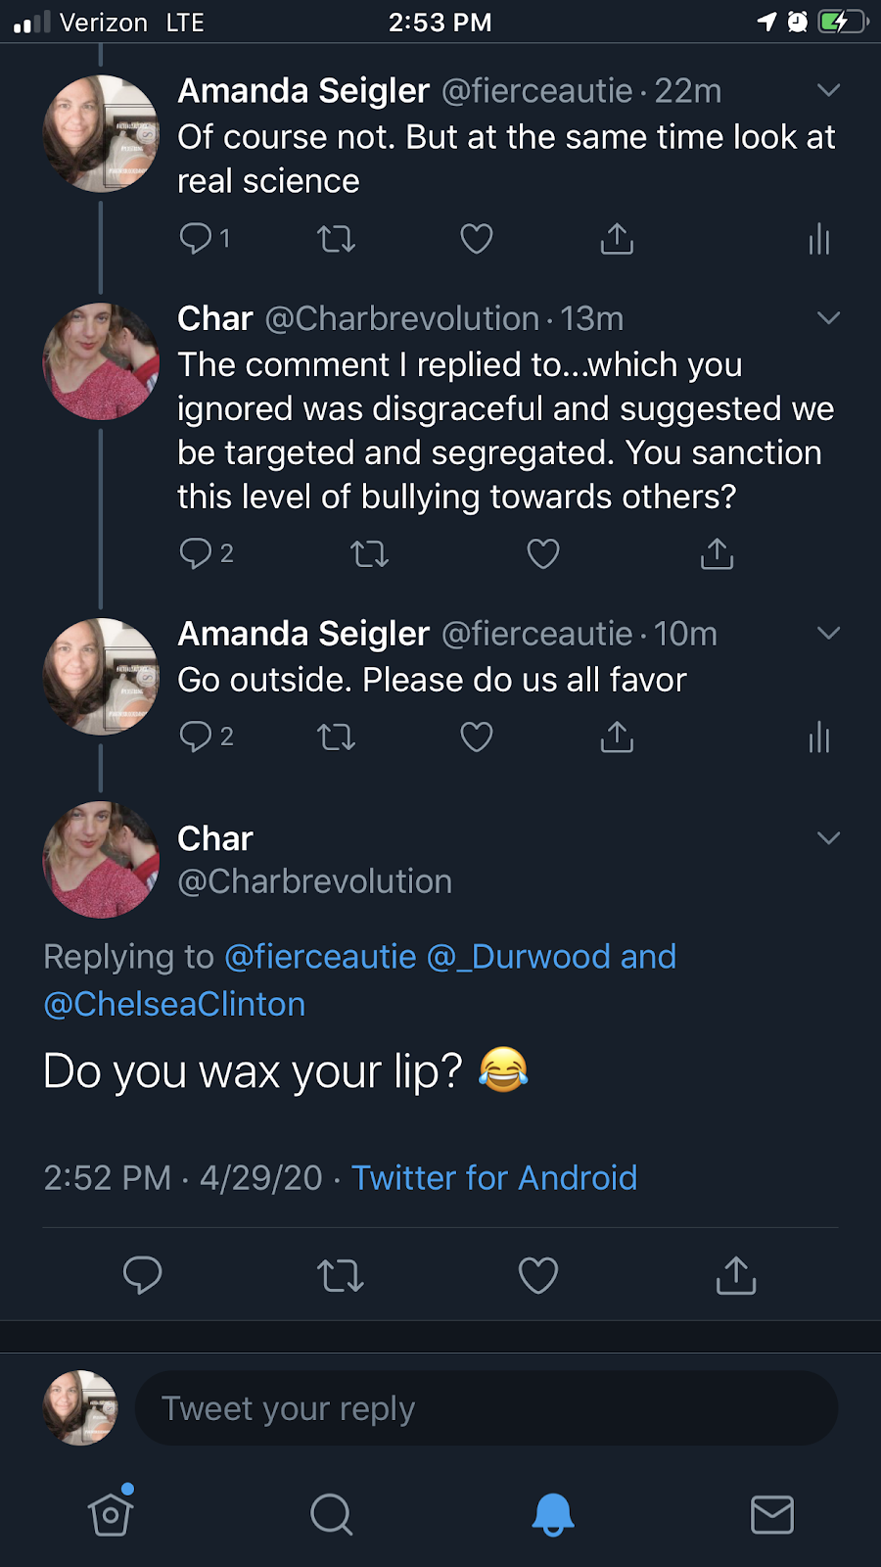Share the "Do you wax your lip?" tweet
The height and width of the screenshot is (1567, 881).
[736, 1275]
